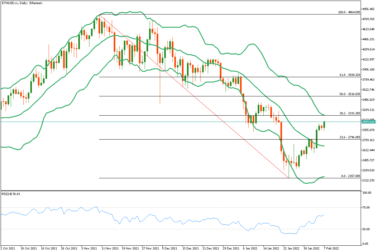379x252 pixels.
Task: Select the 61.8 - 3830.320 Fibonacci label
Action: coord(350,75)
